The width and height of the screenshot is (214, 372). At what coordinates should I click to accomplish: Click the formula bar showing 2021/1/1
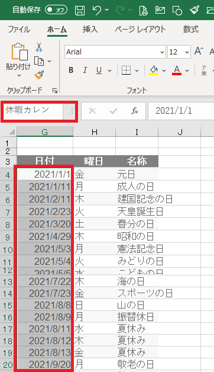181,111
